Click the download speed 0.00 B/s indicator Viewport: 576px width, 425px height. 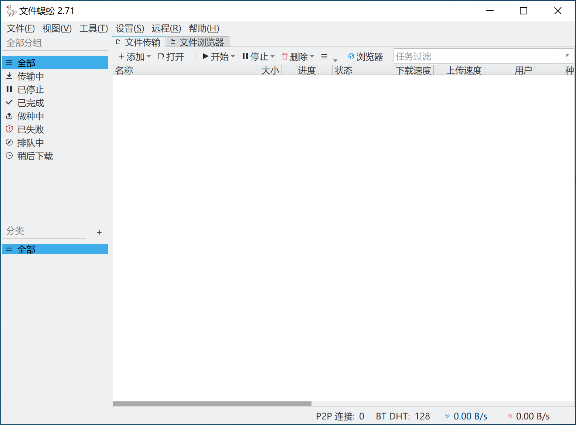(466, 416)
